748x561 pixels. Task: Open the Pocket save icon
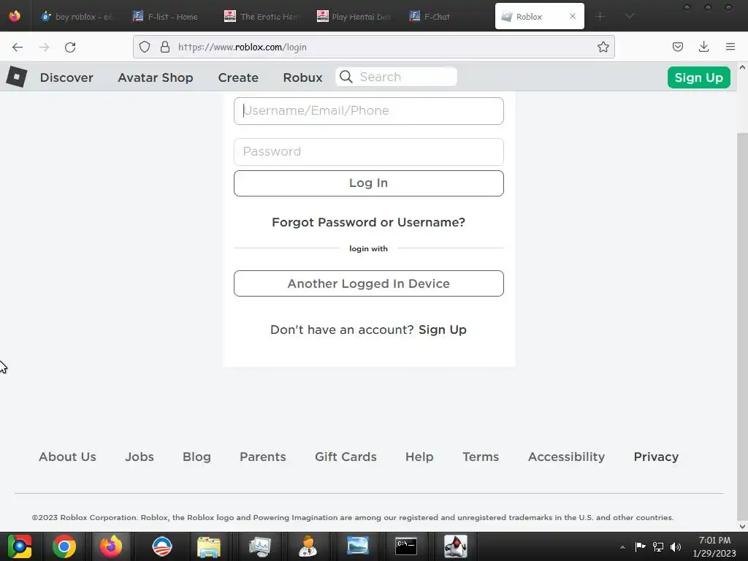[677, 47]
